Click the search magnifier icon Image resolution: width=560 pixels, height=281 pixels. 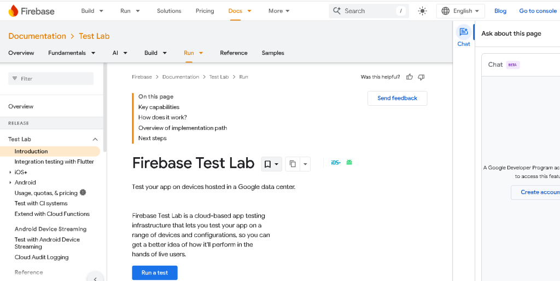(x=336, y=11)
